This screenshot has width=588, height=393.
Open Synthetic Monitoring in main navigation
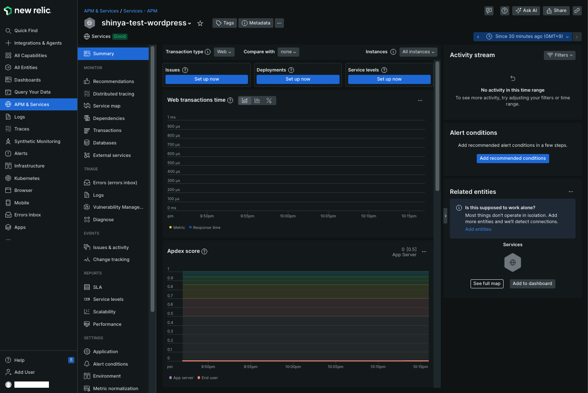point(38,142)
